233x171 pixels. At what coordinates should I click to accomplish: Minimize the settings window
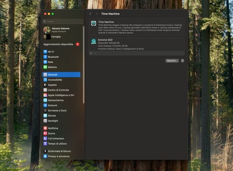coord(49,14)
